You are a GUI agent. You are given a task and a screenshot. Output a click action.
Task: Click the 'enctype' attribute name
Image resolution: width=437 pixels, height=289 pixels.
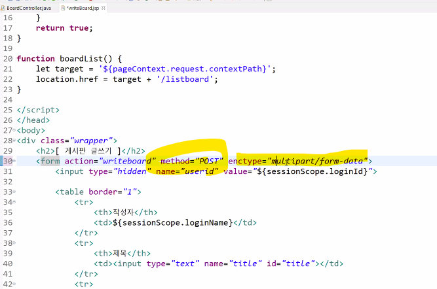pyautogui.click(x=245, y=161)
